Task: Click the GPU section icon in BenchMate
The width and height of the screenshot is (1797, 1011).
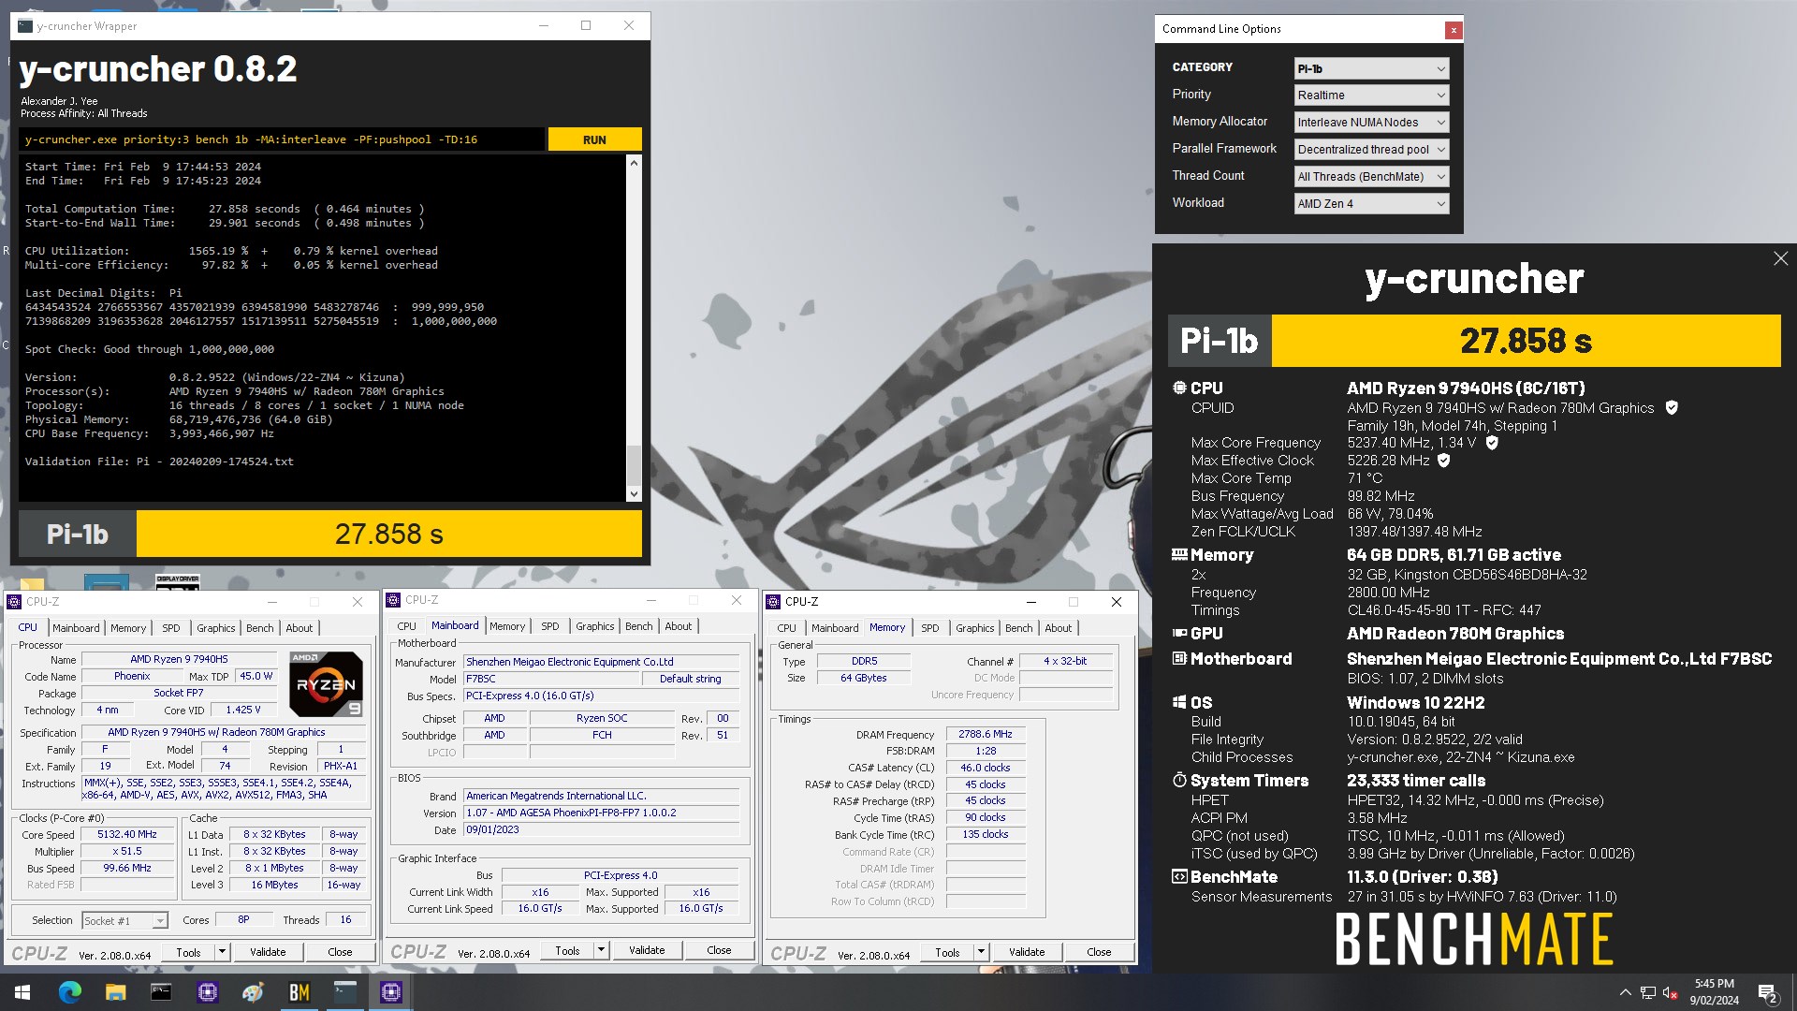Action: pos(1179,634)
